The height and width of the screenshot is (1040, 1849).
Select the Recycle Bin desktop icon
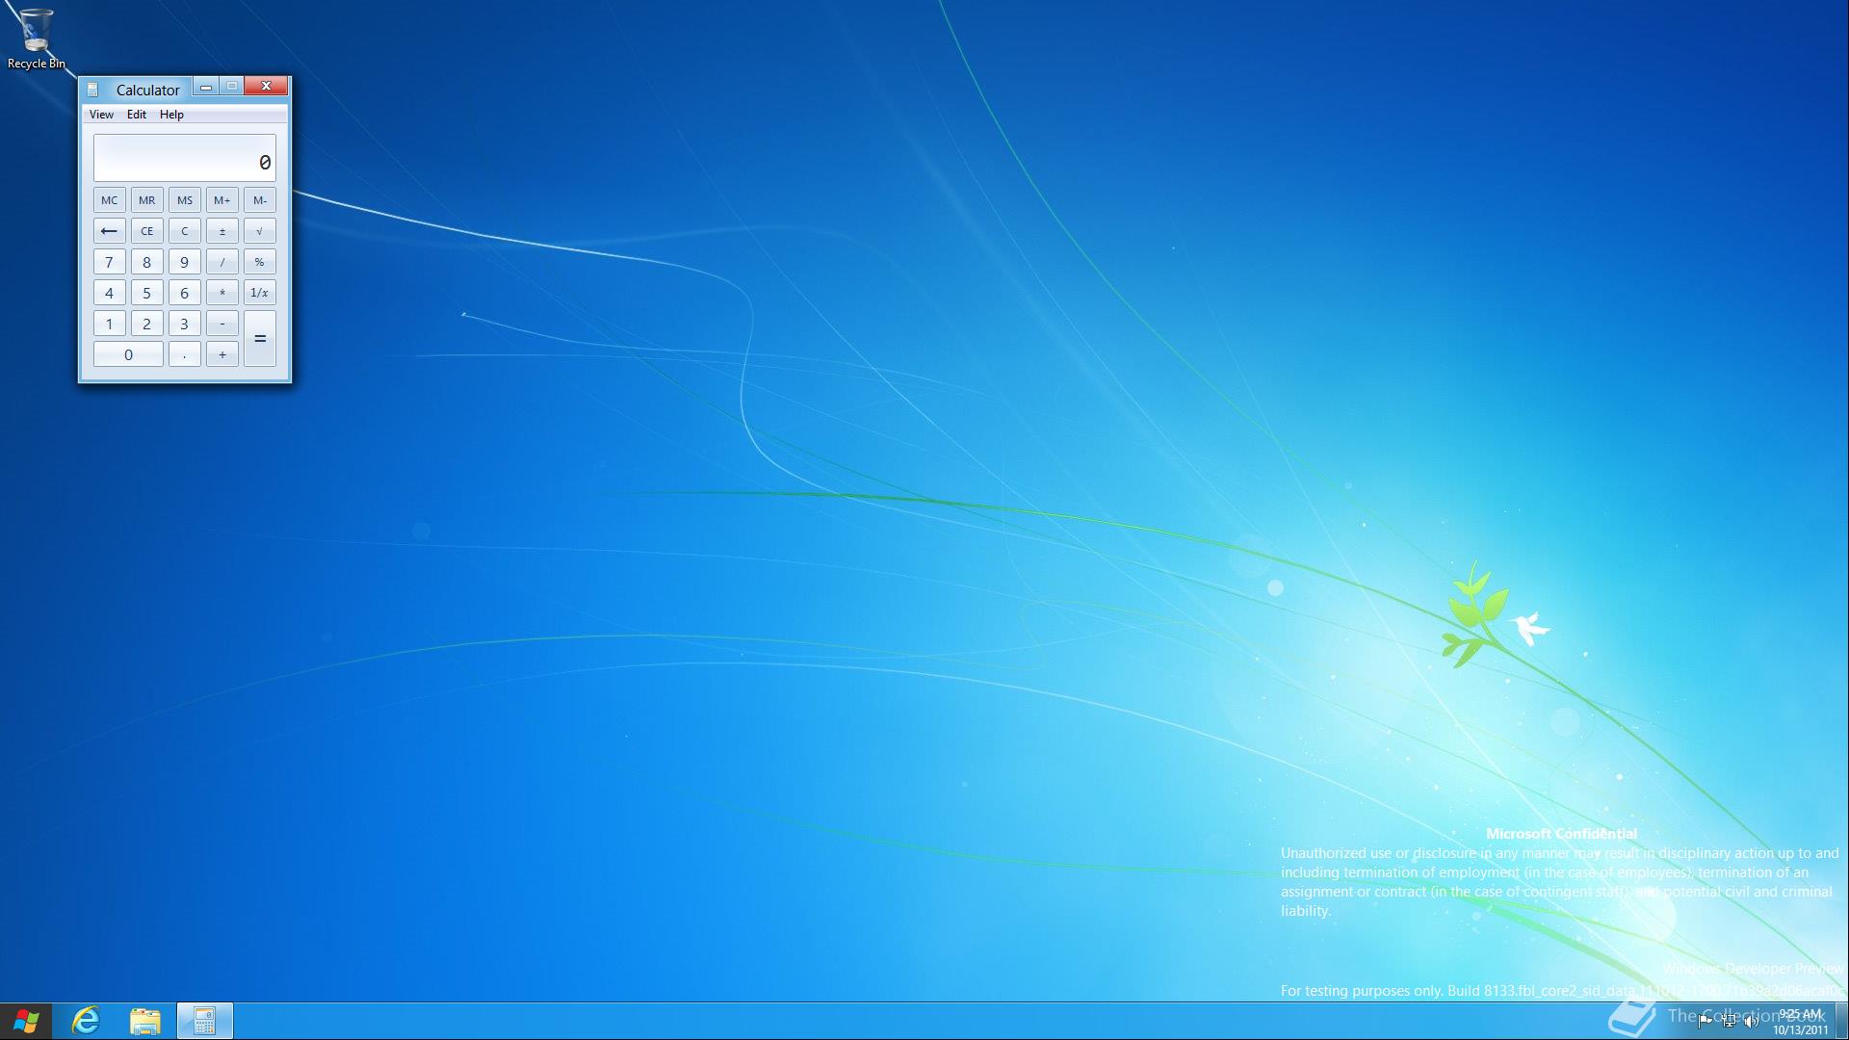[x=36, y=39]
